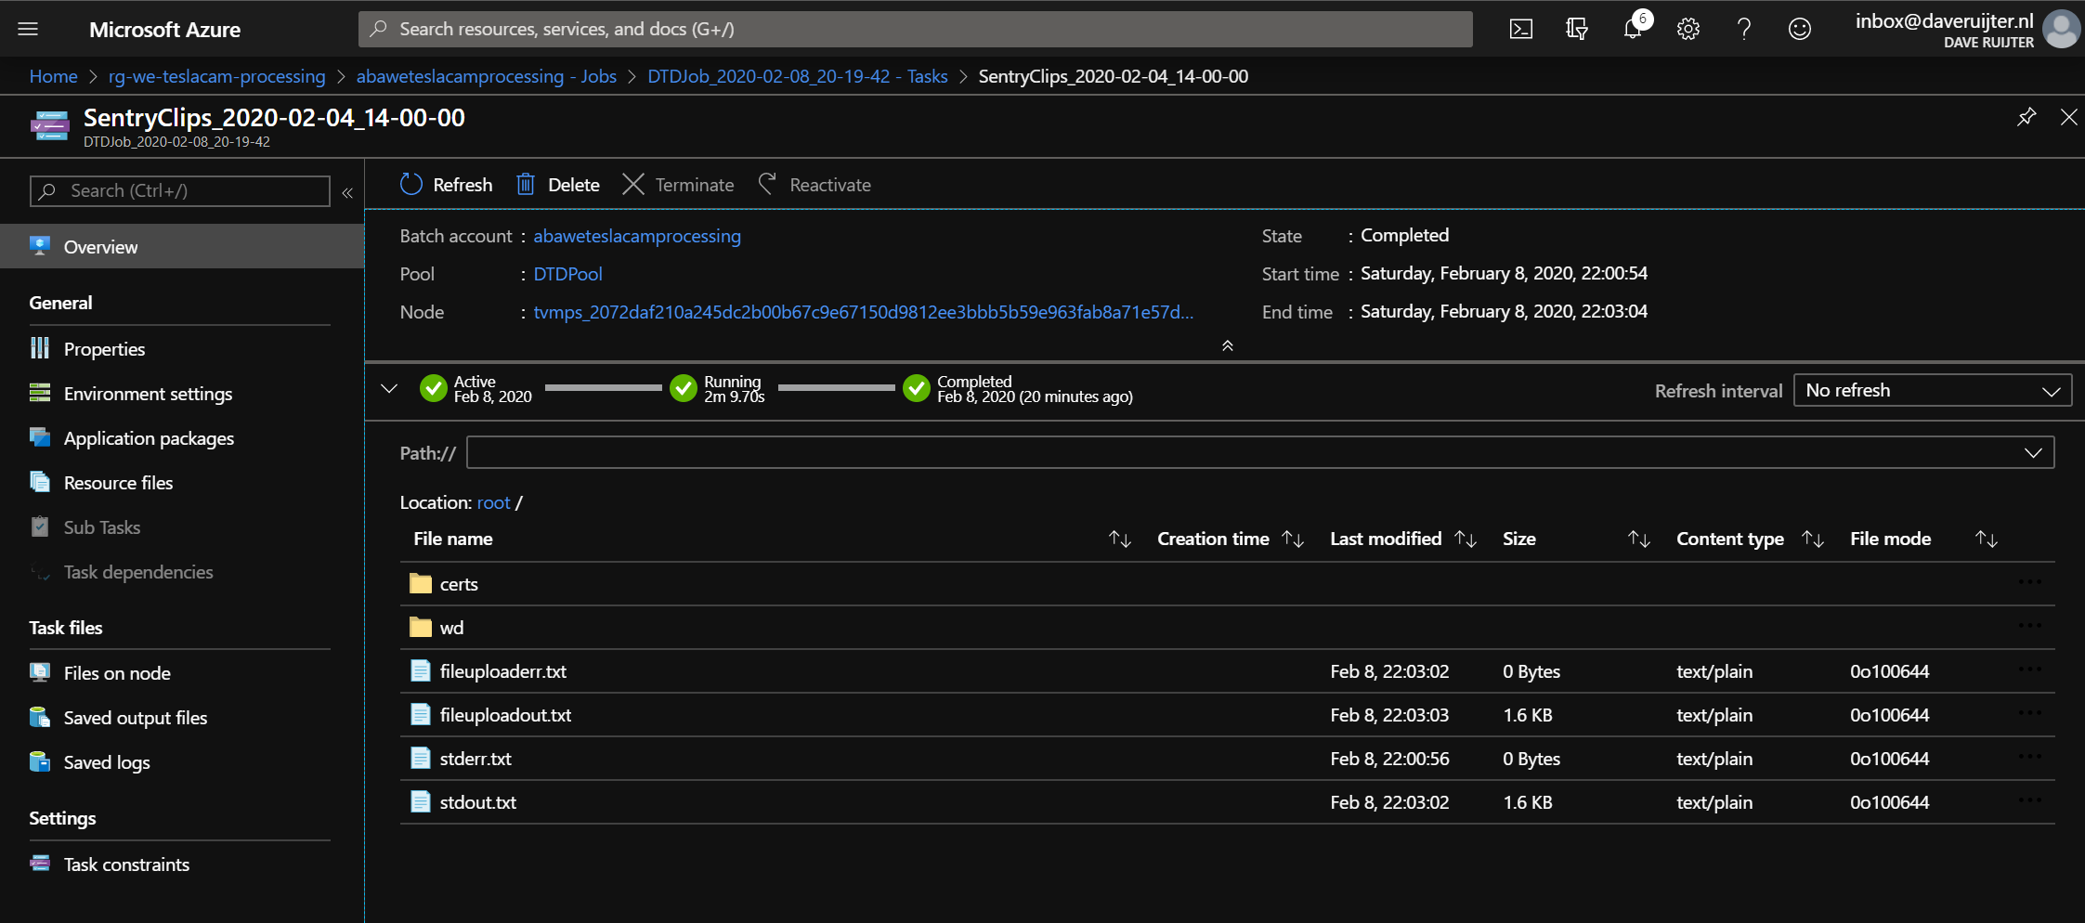Click Reactivate in the toolbar
The width and height of the screenshot is (2085, 923).
(814, 185)
